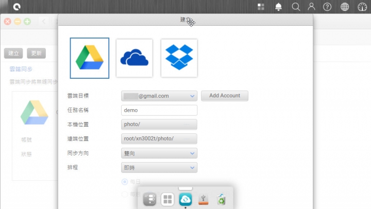Click the 建立 button in background window
Image resolution: width=371 pixels, height=209 pixels.
coord(13,53)
